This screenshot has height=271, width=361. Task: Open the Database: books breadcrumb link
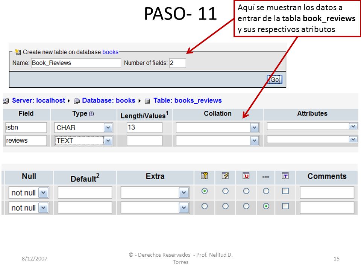[108, 100]
